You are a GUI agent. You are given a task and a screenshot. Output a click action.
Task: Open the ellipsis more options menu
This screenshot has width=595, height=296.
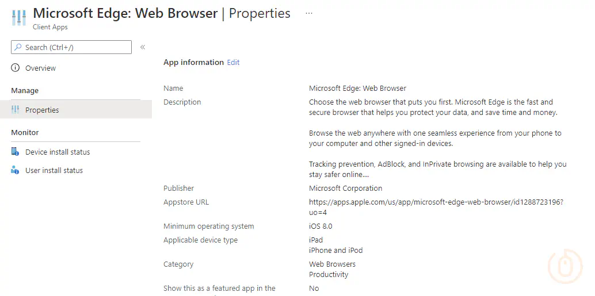click(309, 13)
